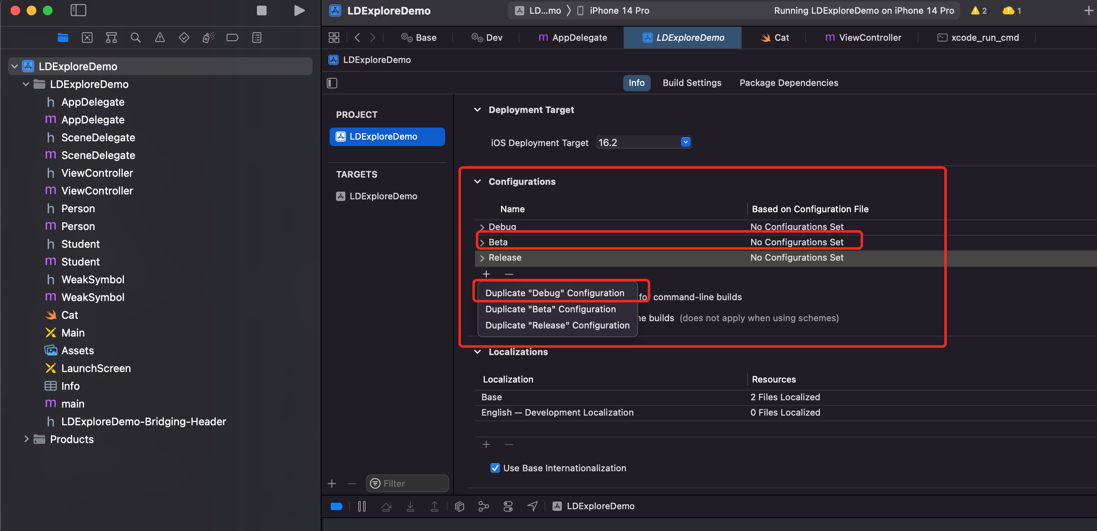Open the Find navigator magnifier icon

135,38
